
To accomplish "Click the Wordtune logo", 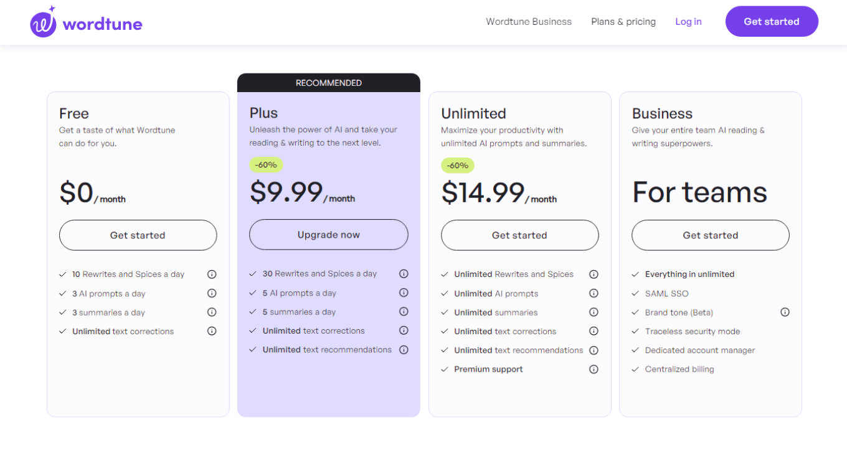I will 86,22.
